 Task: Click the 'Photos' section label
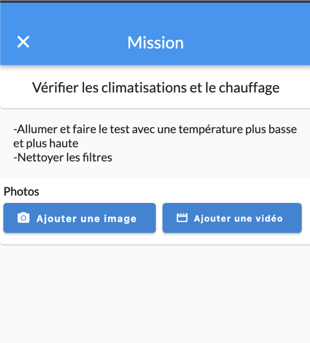21,192
